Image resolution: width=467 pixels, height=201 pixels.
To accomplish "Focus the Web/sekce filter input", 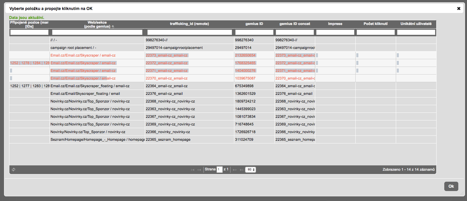I will coord(97,32).
